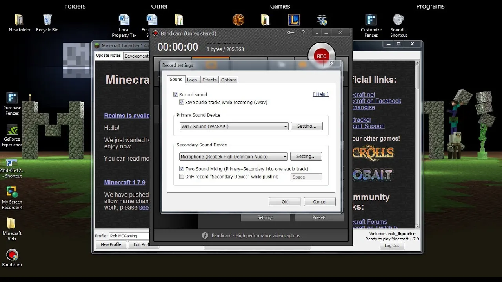
Task: Close the Record settings dialog
Action: (x=332, y=63)
